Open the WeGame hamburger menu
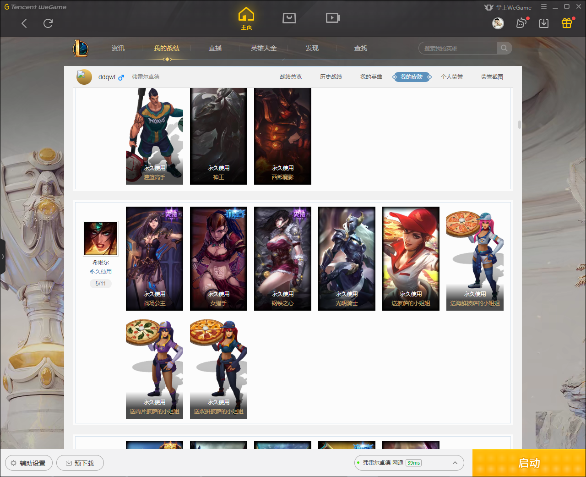The width and height of the screenshot is (586, 477). pos(544,7)
